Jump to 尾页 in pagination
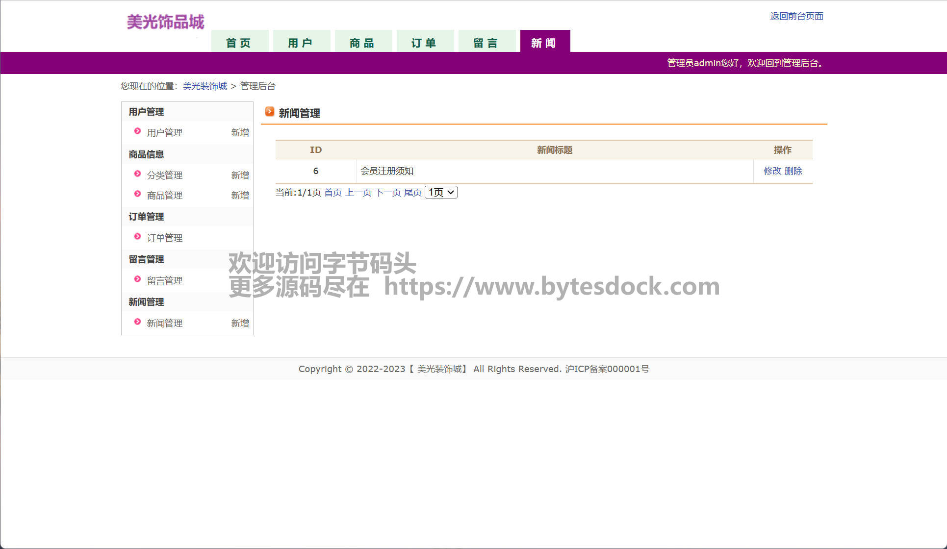 point(412,192)
